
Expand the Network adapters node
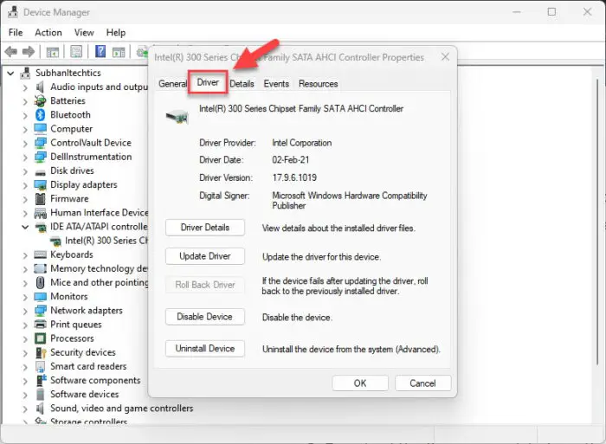point(25,311)
